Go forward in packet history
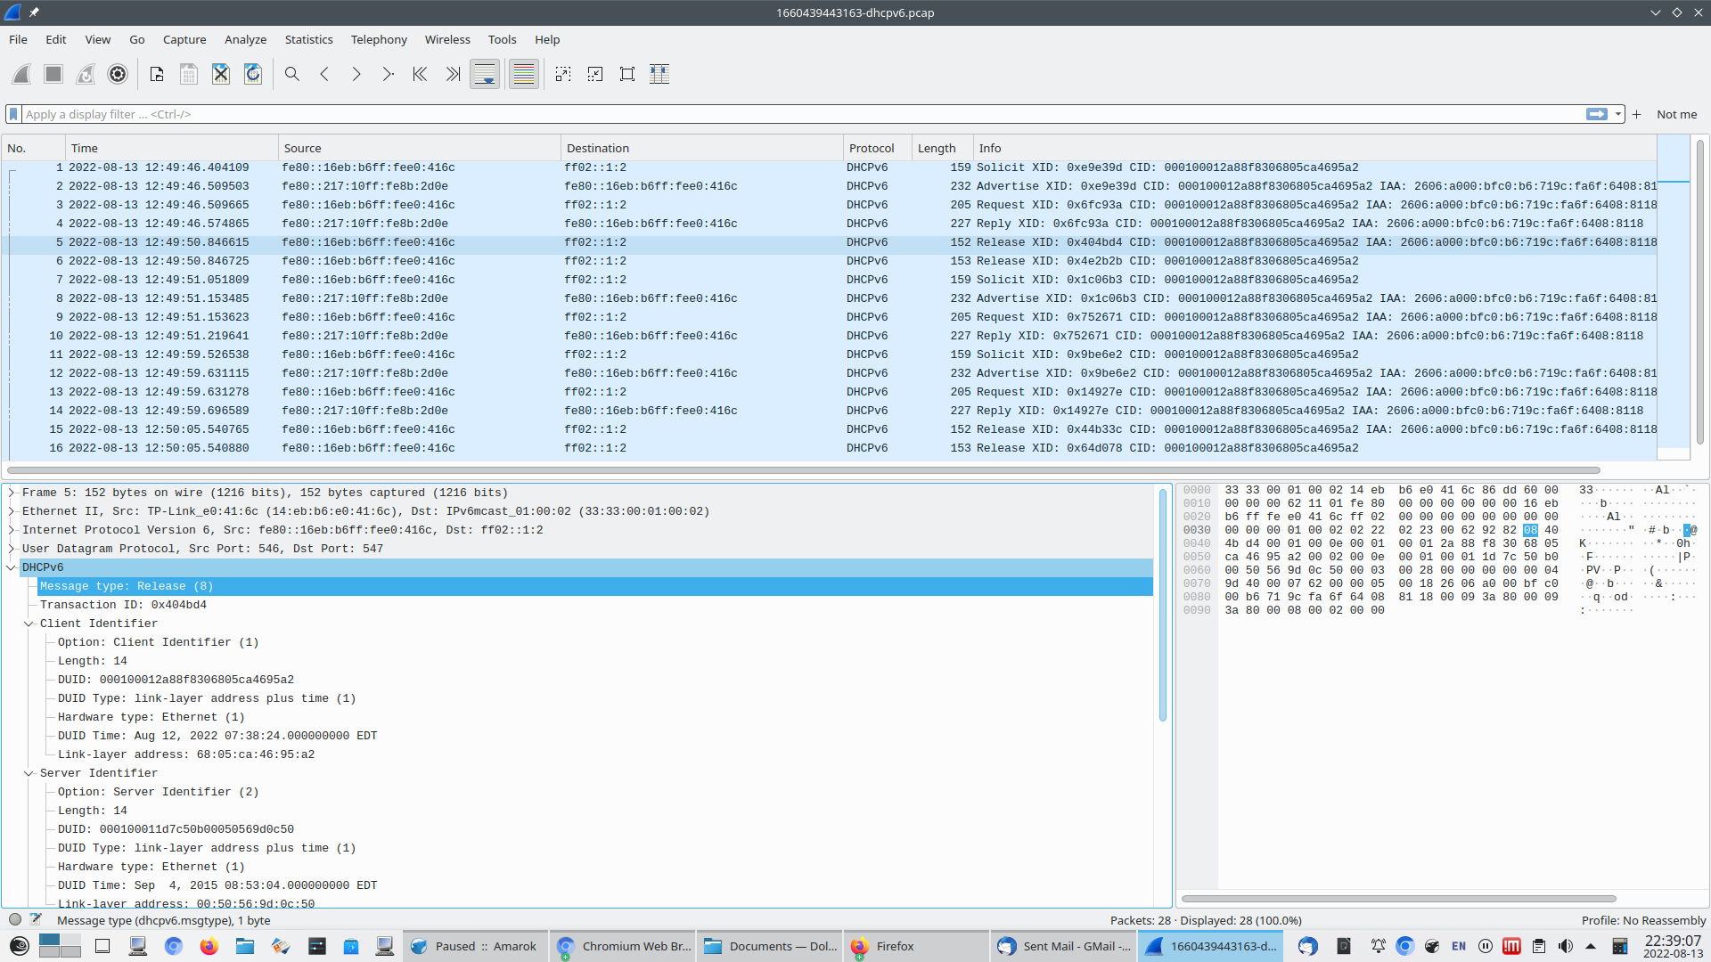 (356, 74)
